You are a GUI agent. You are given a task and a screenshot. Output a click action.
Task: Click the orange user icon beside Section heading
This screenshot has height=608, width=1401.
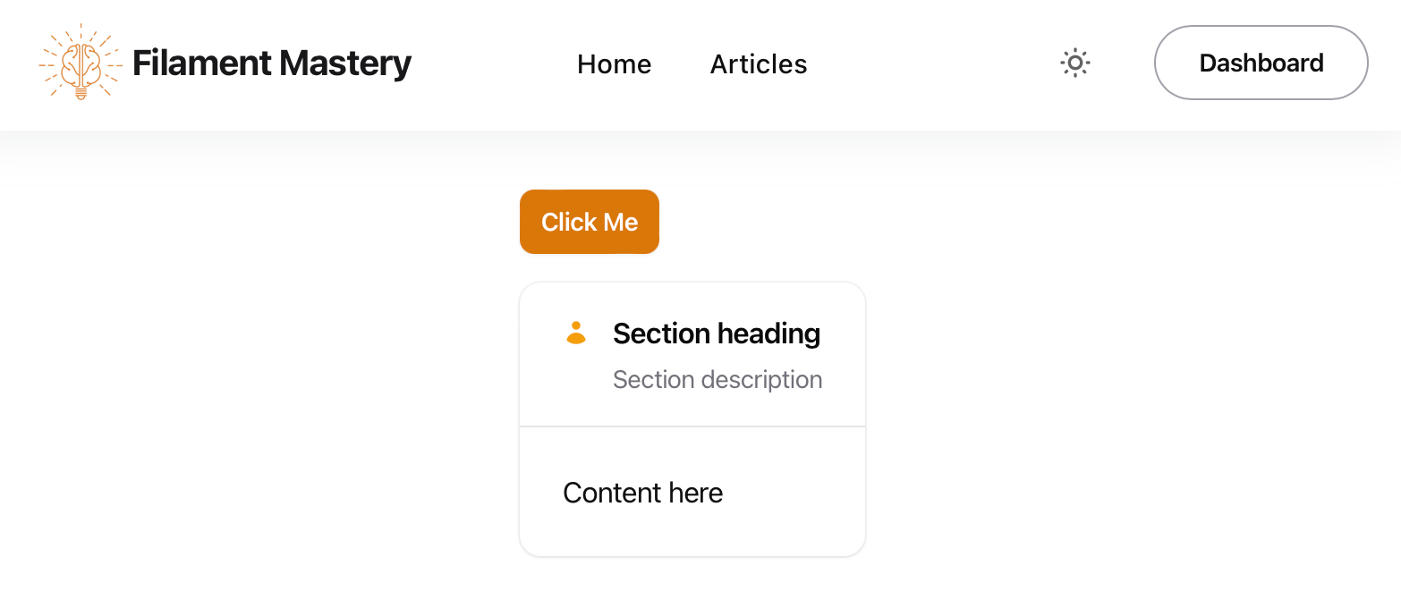(x=576, y=333)
